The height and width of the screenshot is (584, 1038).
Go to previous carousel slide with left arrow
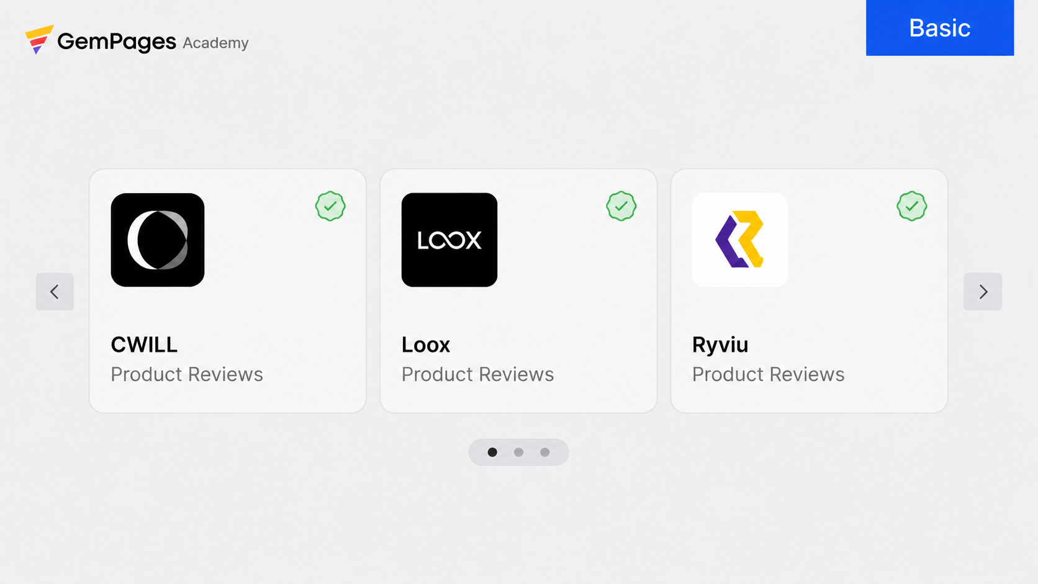coord(55,292)
